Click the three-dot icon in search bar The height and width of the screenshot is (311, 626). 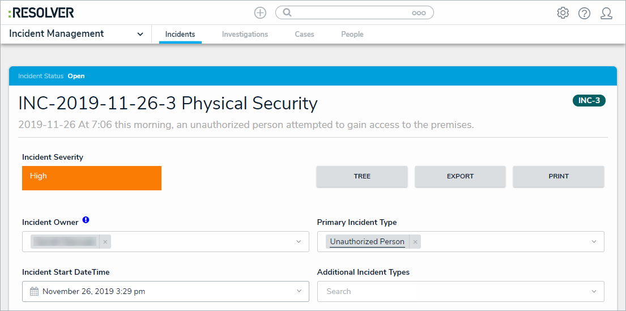tap(418, 13)
